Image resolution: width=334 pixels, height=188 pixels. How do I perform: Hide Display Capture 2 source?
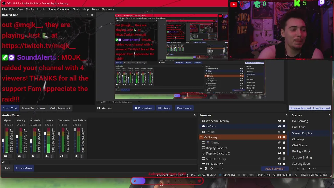(x=279, y=153)
